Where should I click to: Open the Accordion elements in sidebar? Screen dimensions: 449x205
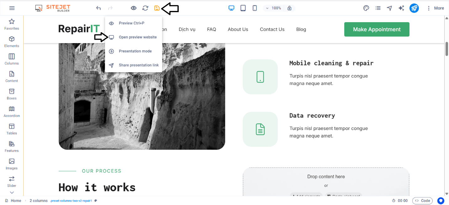pos(12,112)
